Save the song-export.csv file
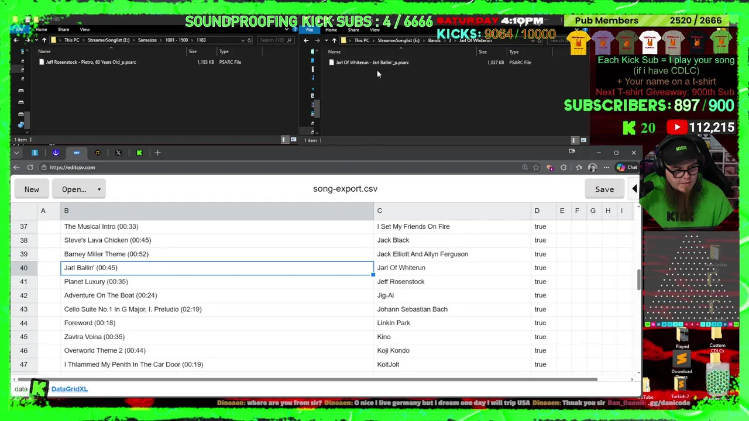The width and height of the screenshot is (749, 421). 604,189
